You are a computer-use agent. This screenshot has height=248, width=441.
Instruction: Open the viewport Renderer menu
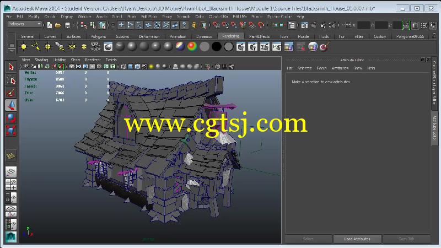[x=93, y=60]
